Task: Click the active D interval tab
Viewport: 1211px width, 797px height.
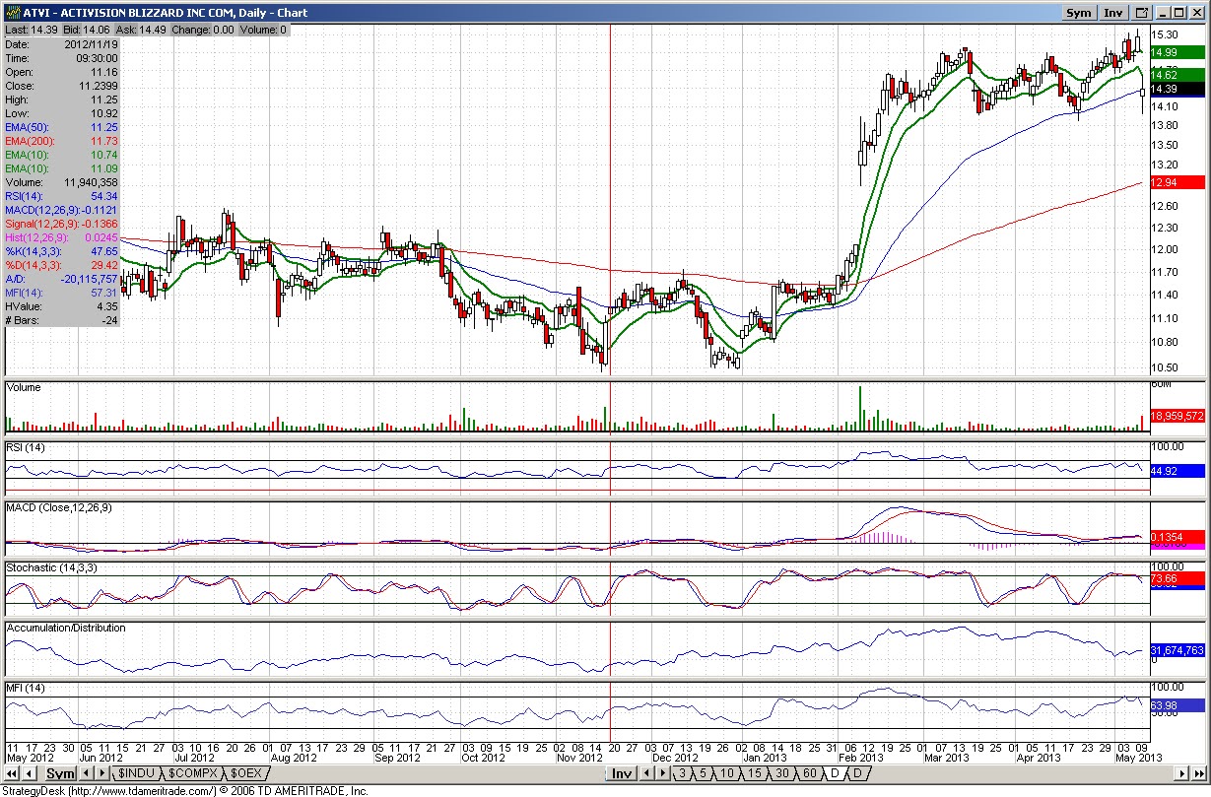Action: point(836,773)
